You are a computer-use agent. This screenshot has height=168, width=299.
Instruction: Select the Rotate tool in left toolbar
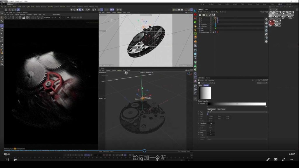point(2,29)
